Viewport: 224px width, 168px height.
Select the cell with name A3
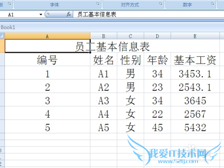click(x=103, y=100)
